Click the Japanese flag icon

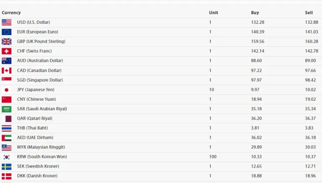click(7, 89)
